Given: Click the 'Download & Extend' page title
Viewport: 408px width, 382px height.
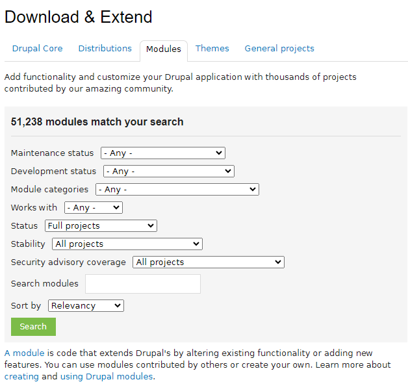Looking at the screenshot, I should [x=79, y=17].
